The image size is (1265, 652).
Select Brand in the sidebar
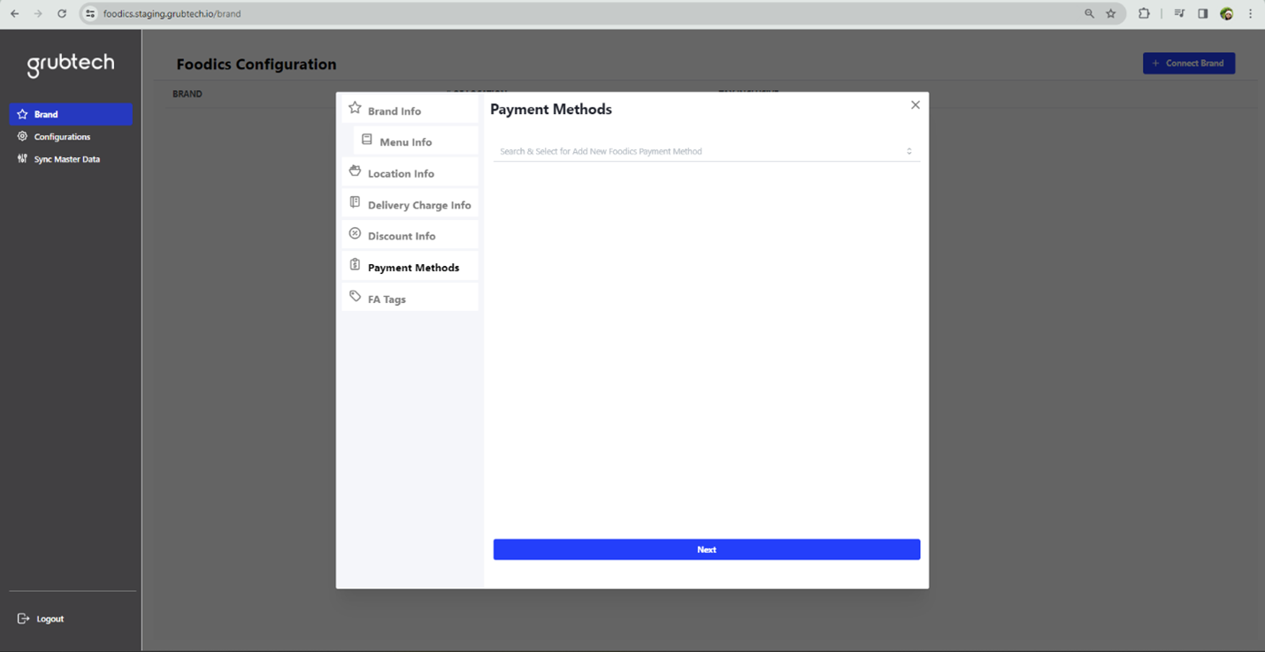pos(71,114)
